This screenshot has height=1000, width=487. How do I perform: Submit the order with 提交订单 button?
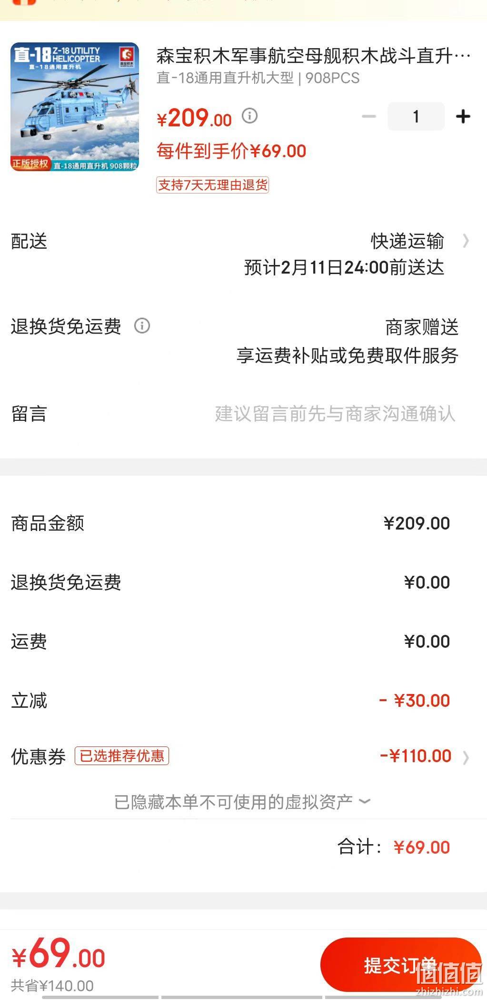click(x=401, y=966)
